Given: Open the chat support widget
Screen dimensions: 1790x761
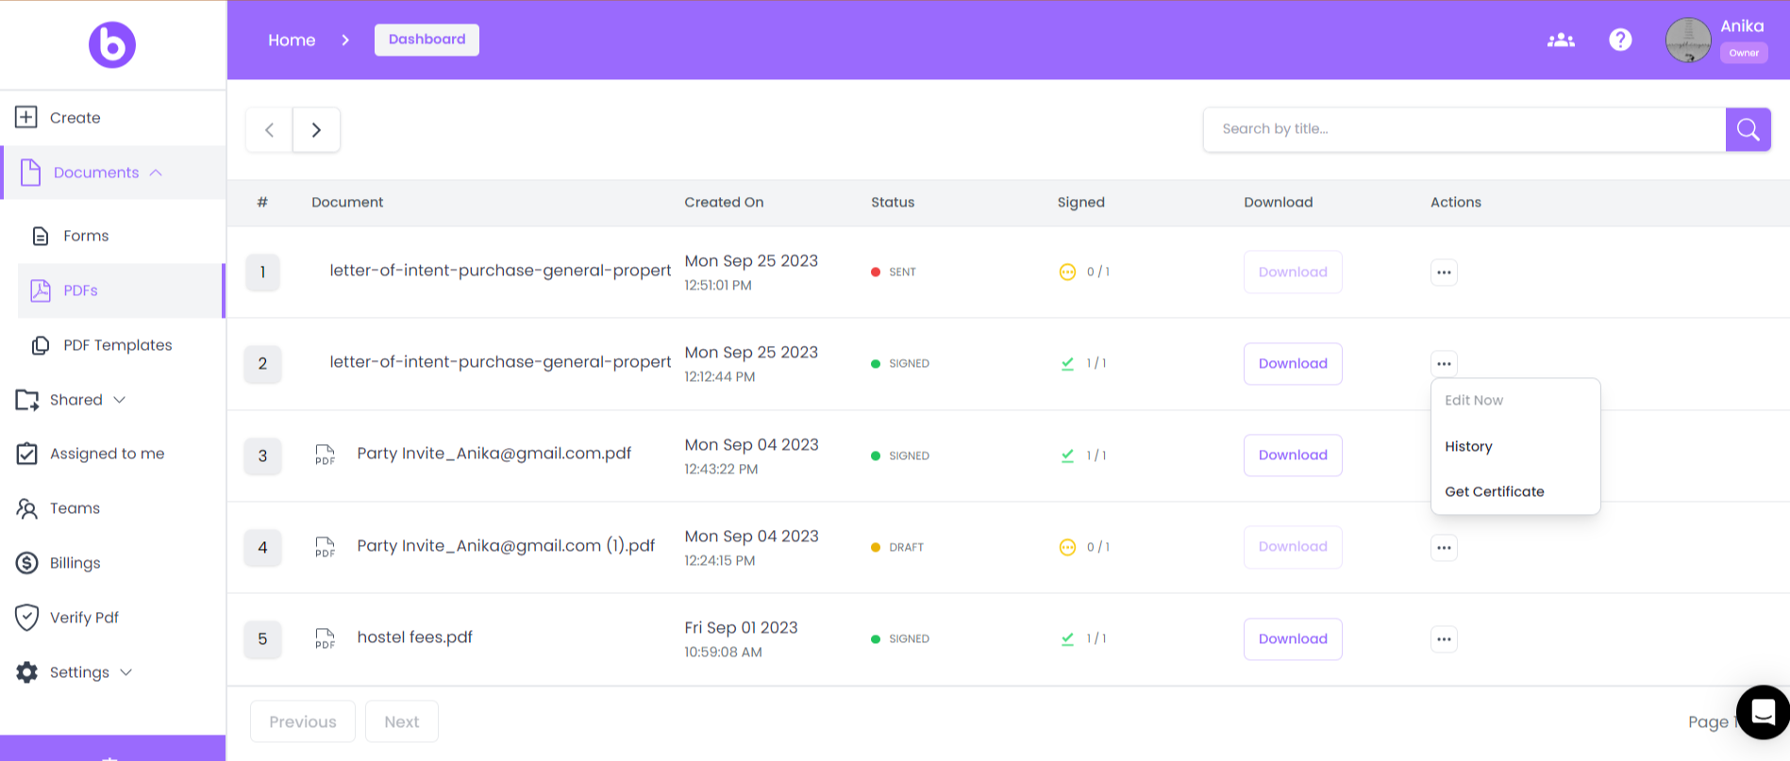Looking at the screenshot, I should click(1763, 712).
